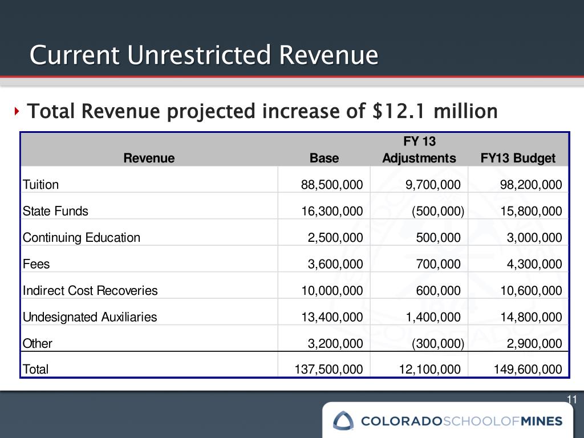Select the 'Tuition' row label
This screenshot has height=438, width=584.
(40, 184)
